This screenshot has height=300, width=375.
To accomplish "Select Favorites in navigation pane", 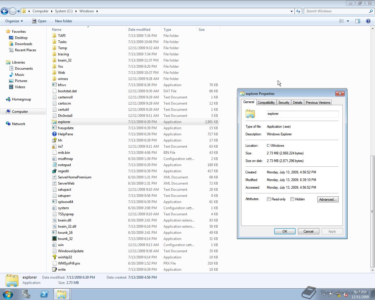I will [19, 32].
